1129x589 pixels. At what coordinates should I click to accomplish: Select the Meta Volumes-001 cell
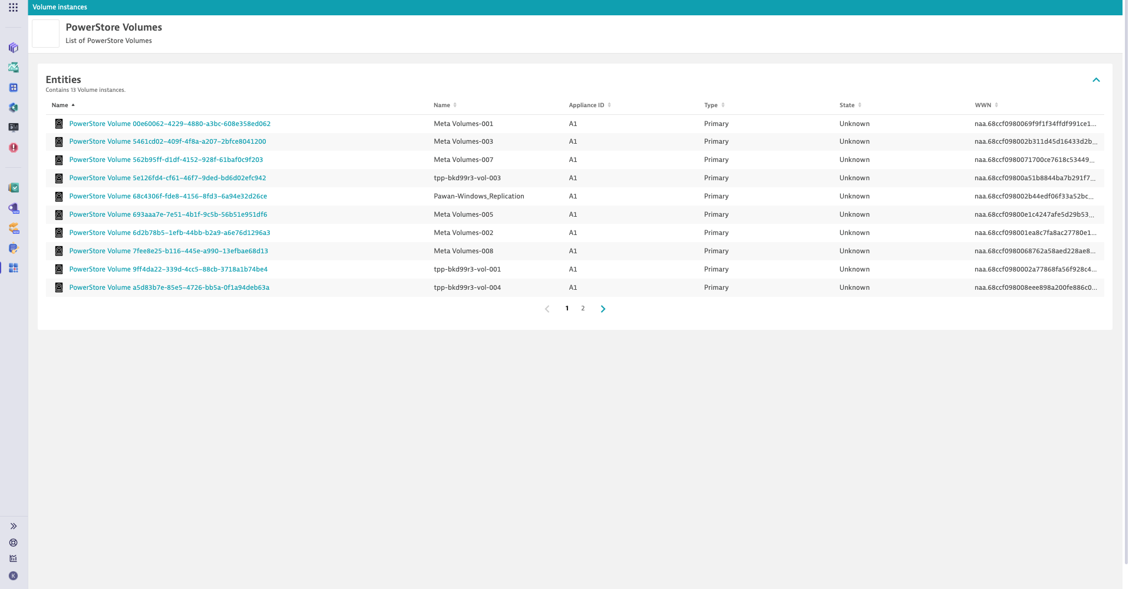tap(463, 124)
